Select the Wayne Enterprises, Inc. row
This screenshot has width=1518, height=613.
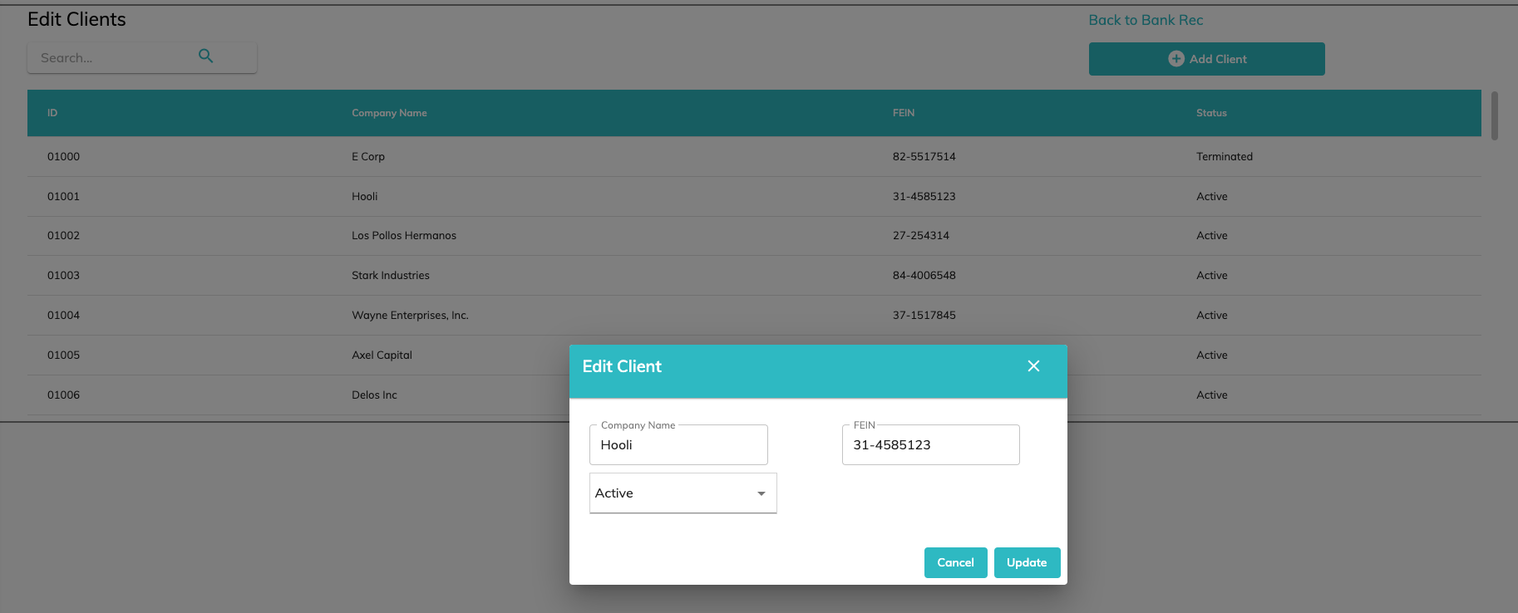[x=410, y=316]
